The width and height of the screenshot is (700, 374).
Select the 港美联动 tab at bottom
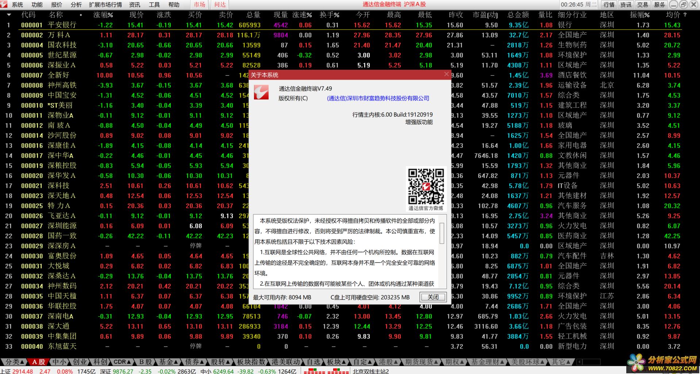coord(285,362)
